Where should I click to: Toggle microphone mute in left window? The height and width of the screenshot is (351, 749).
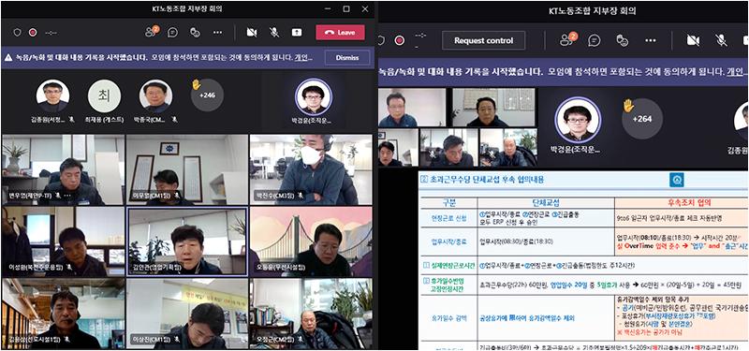tap(274, 33)
